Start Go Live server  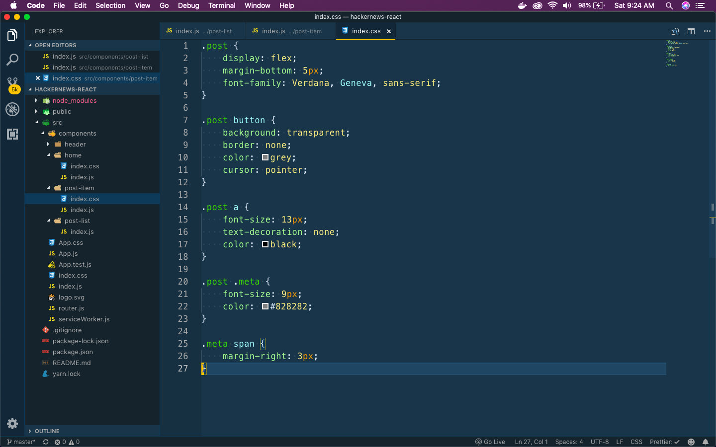[x=490, y=442]
